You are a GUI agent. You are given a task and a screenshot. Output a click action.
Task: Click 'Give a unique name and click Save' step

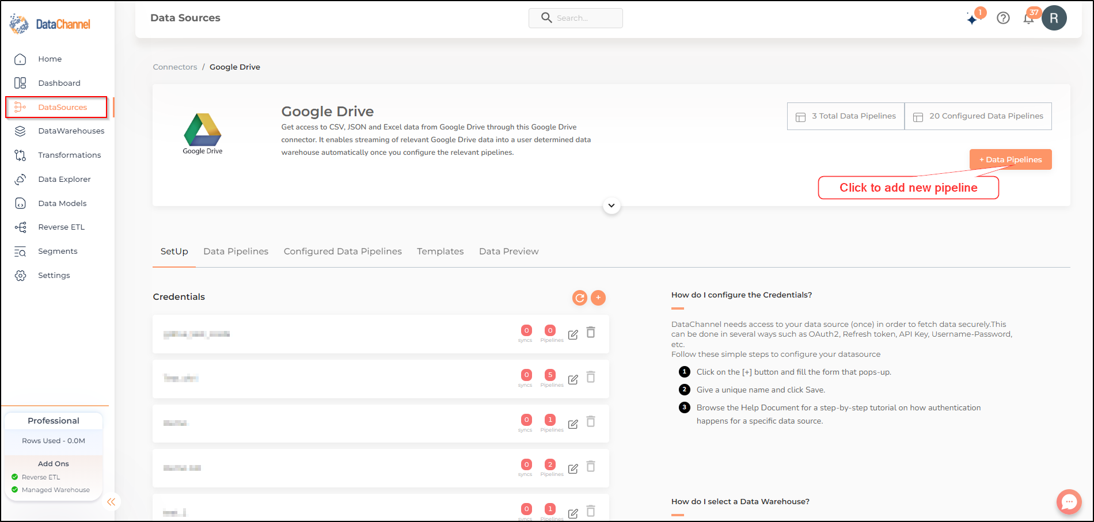coord(761,390)
